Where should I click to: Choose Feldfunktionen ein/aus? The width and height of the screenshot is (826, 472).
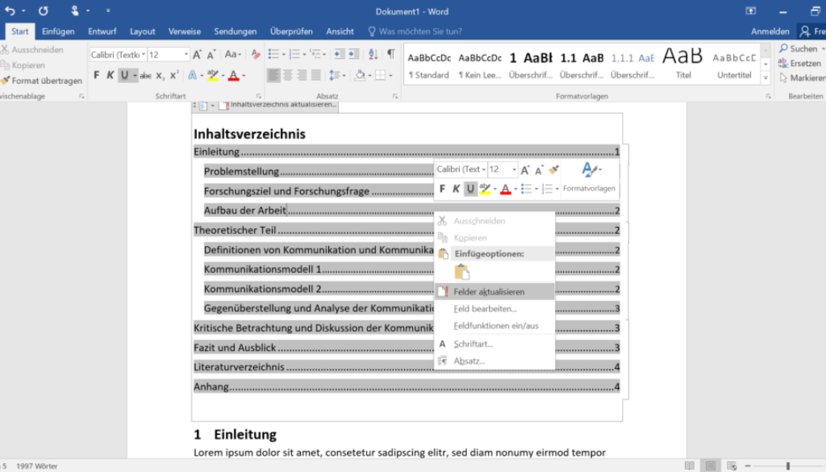[494, 325]
